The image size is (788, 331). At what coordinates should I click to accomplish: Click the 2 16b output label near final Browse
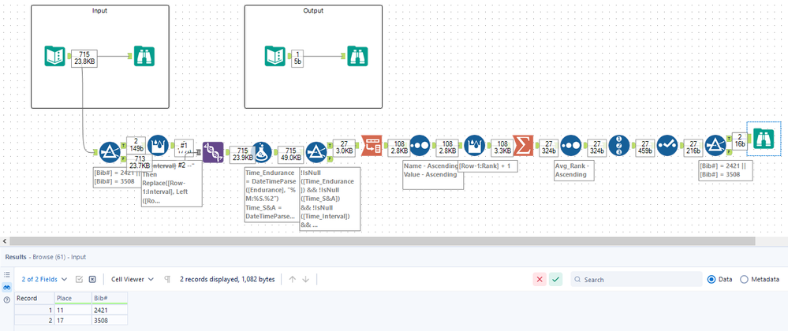coord(739,140)
